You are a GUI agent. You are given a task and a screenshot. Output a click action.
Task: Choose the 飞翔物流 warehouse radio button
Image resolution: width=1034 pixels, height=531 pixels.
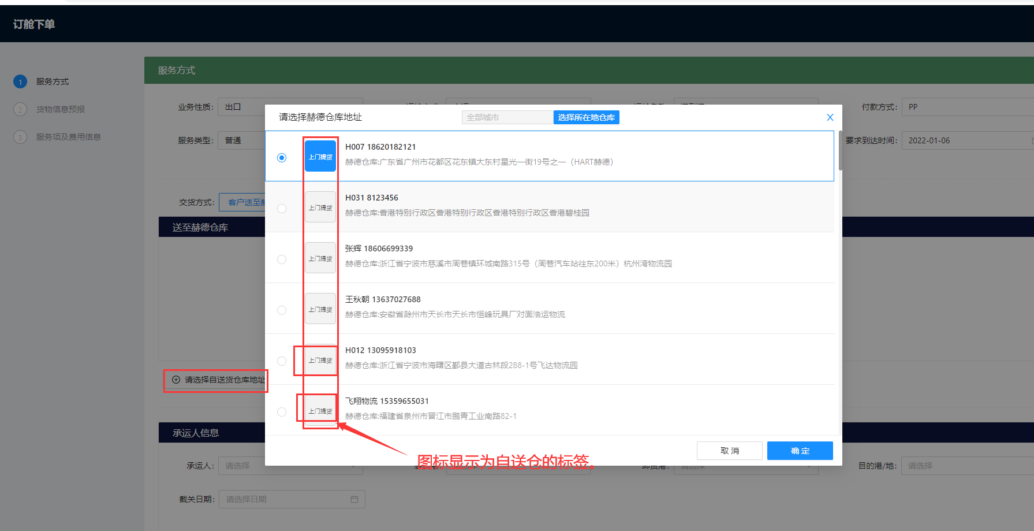(282, 412)
